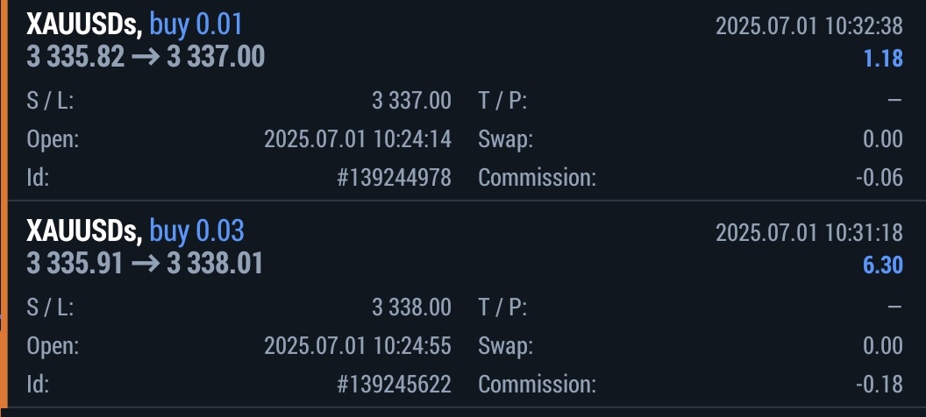
Task: Click price range 3 335.91 → 3 338.01
Action: click(145, 264)
